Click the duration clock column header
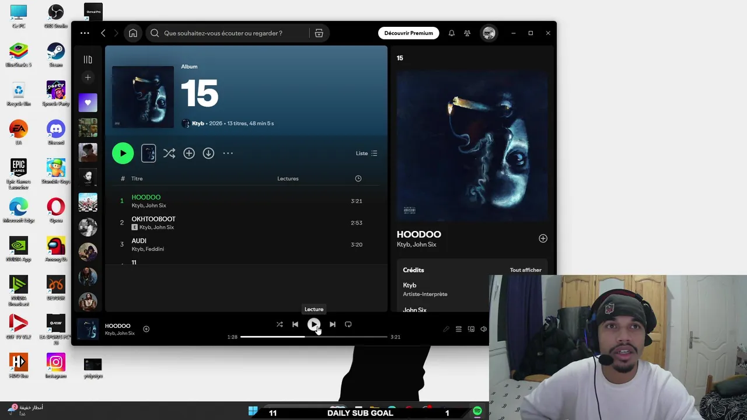The height and width of the screenshot is (420, 747). (358, 178)
